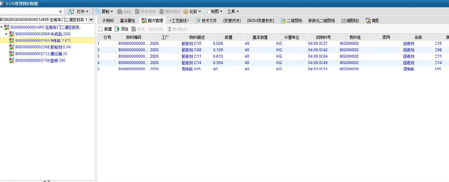Click the 工厂 column header
This screenshot has width=449, height=182.
tap(165, 37)
